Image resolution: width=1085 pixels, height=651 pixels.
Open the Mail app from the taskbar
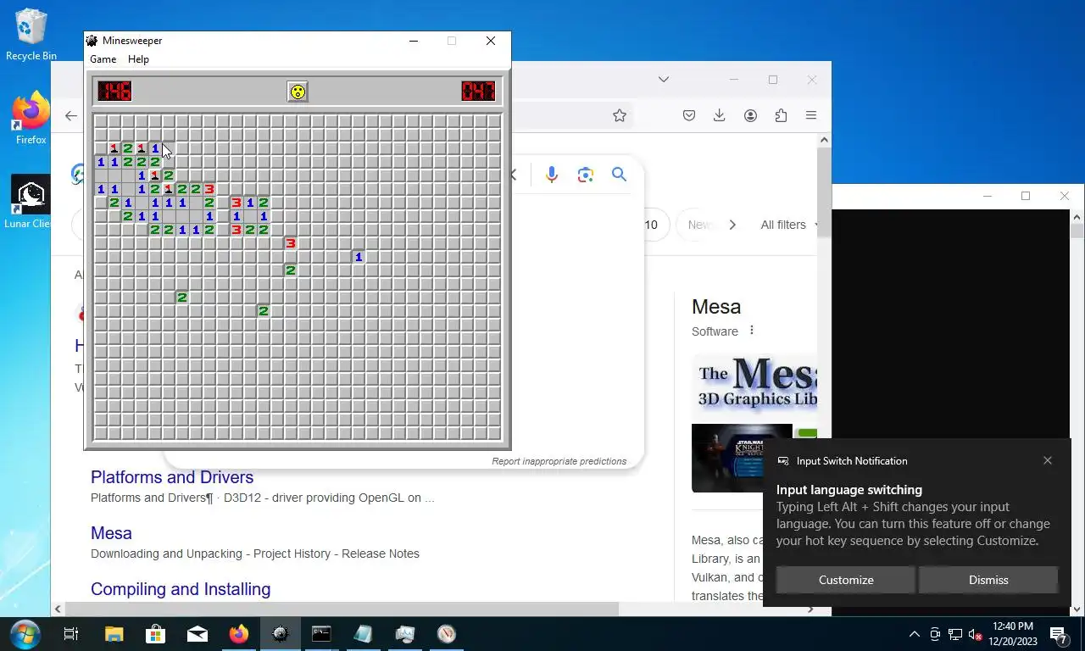point(198,634)
